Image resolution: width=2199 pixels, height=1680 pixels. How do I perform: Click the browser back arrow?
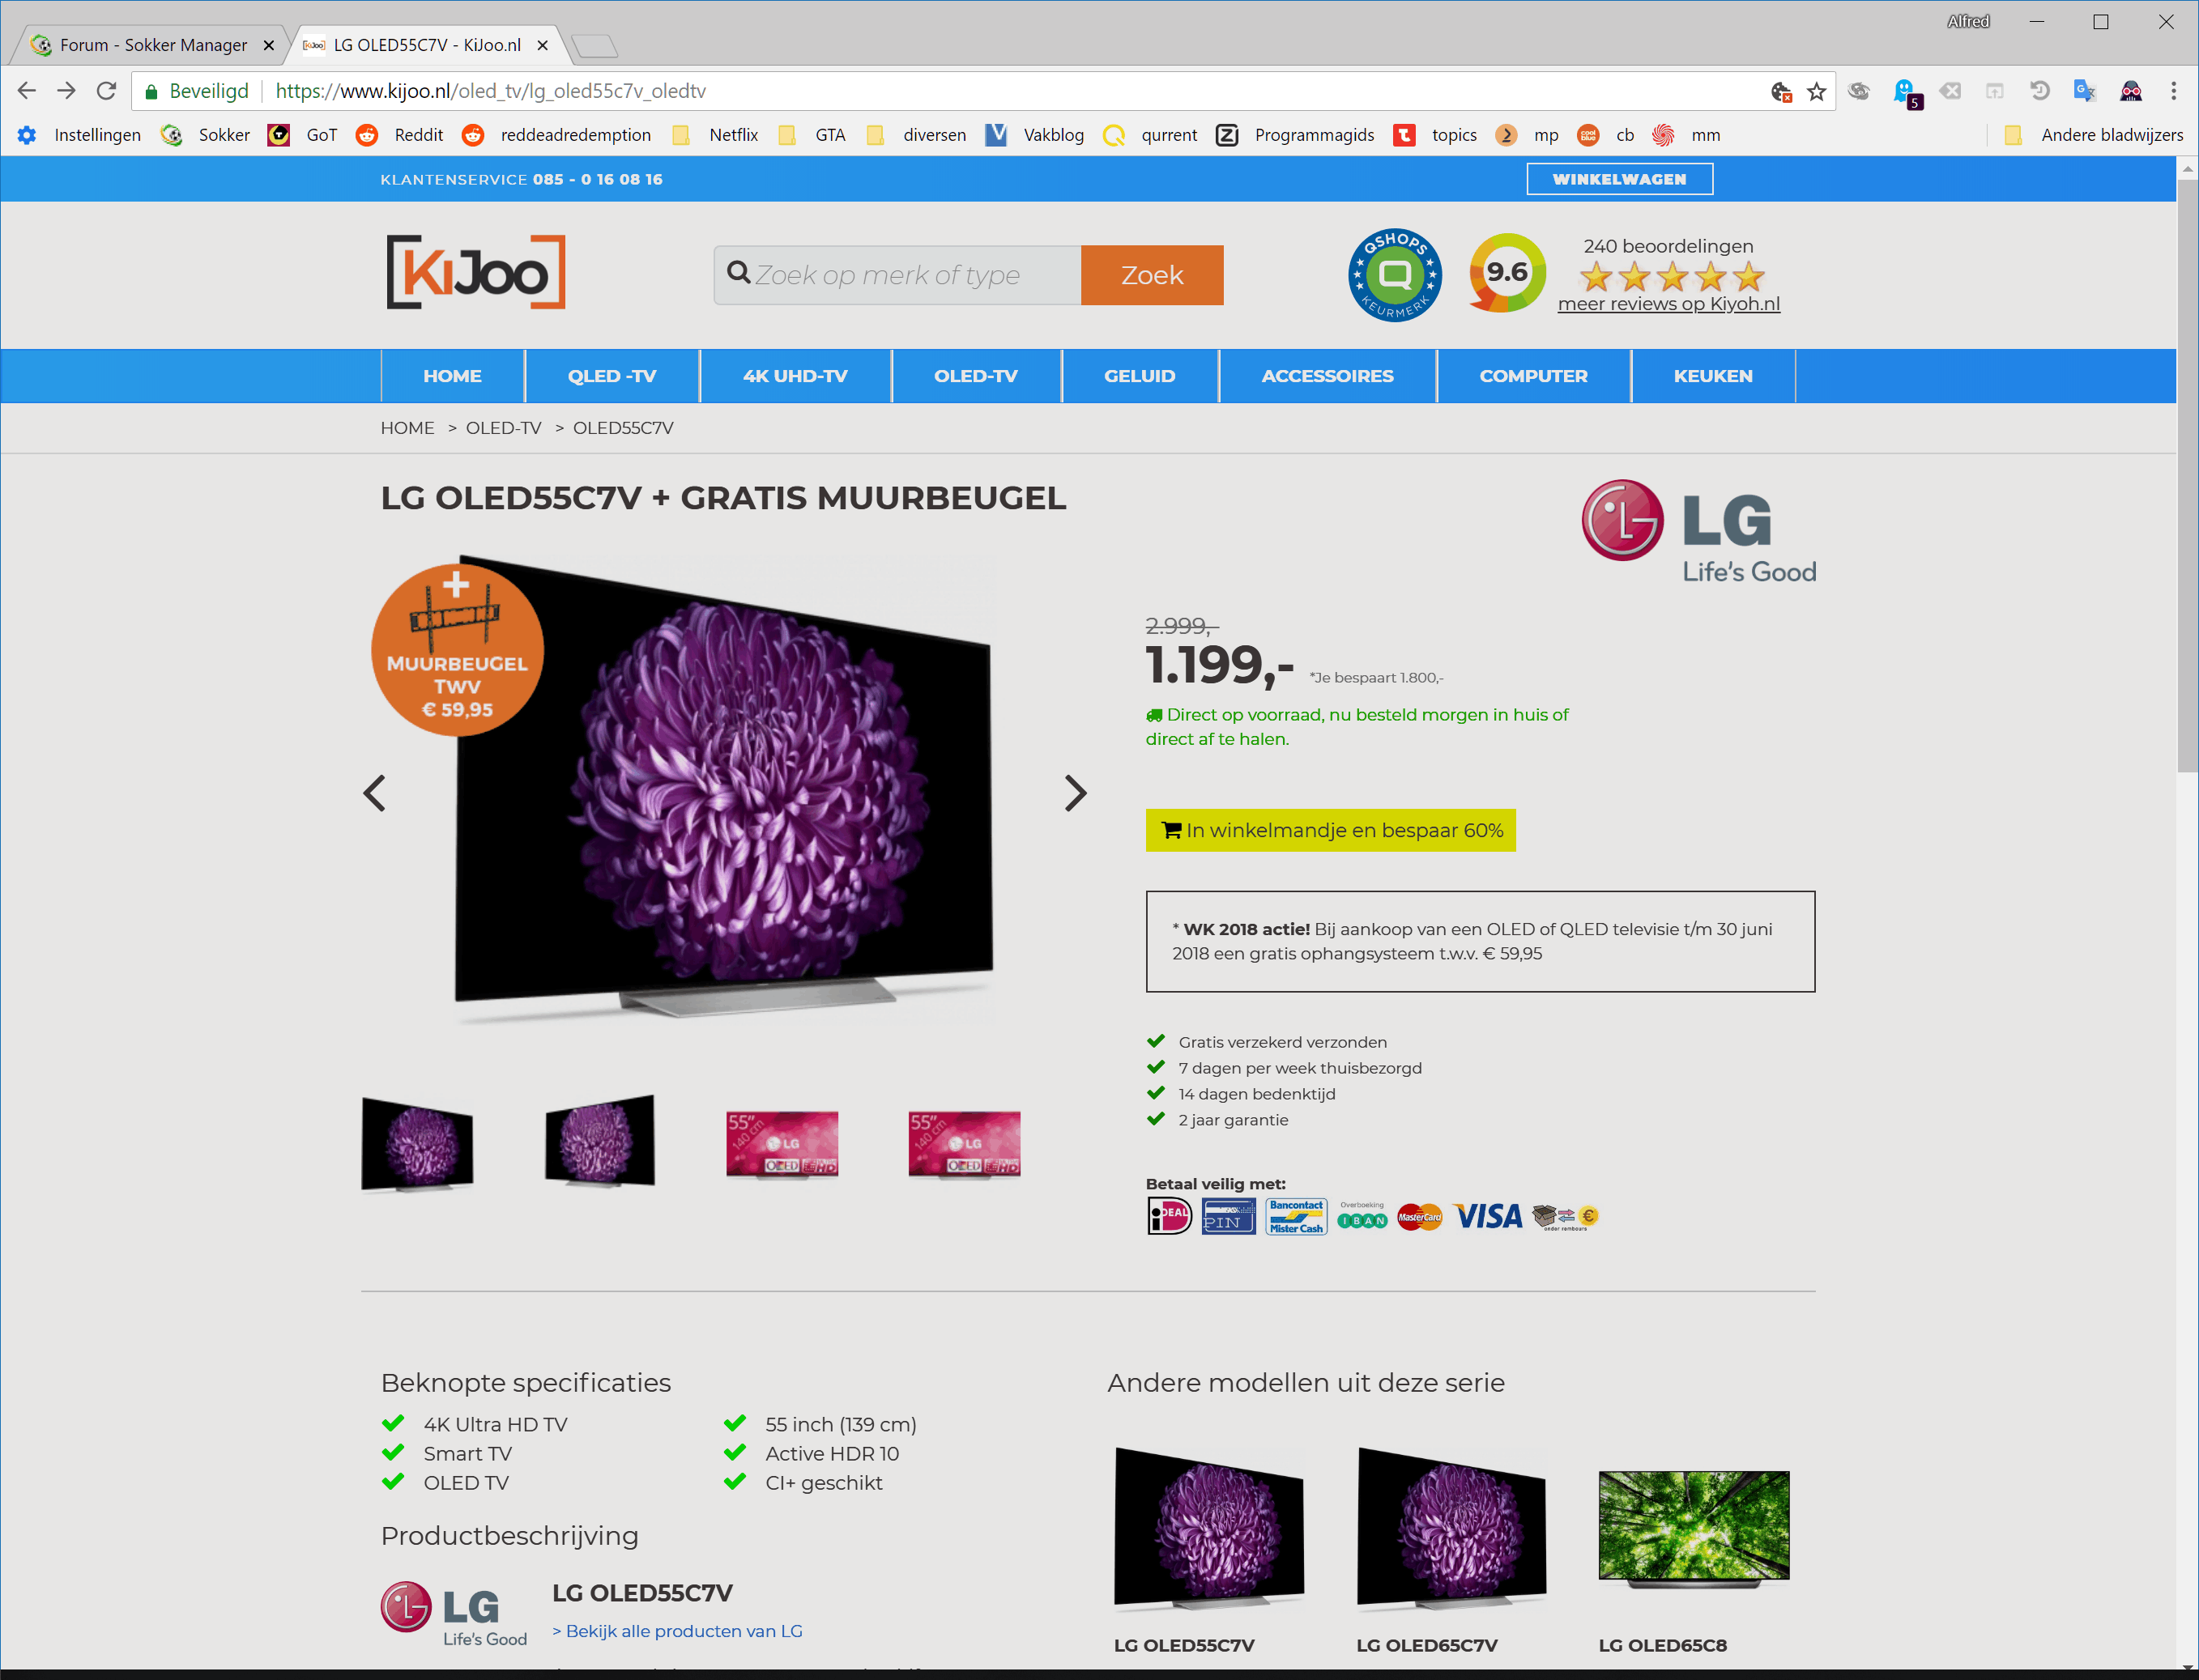coord(27,91)
